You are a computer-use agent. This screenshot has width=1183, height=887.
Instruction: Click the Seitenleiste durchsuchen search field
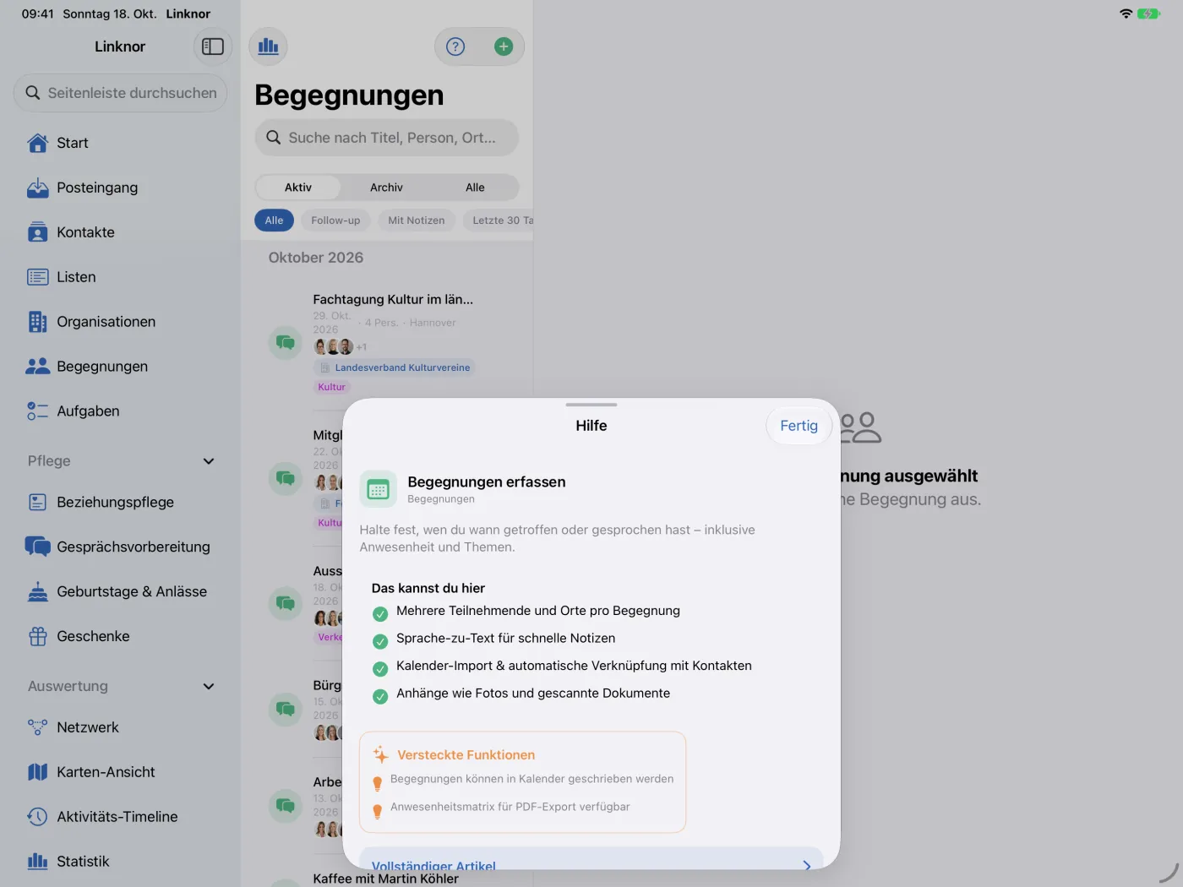pyautogui.click(x=120, y=93)
